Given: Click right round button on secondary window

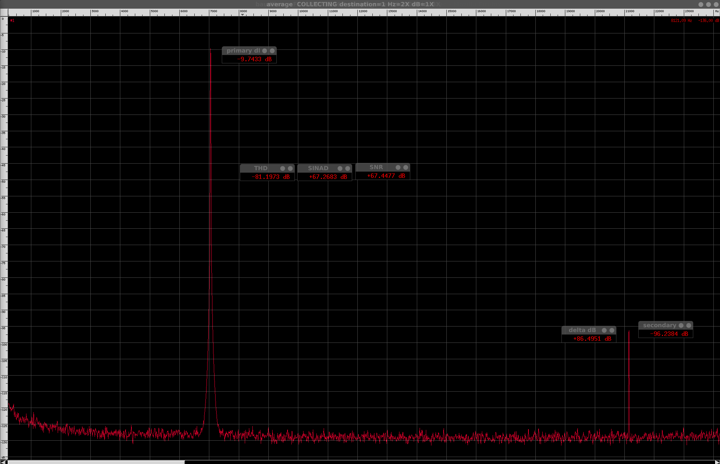Looking at the screenshot, I should pyautogui.click(x=689, y=325).
